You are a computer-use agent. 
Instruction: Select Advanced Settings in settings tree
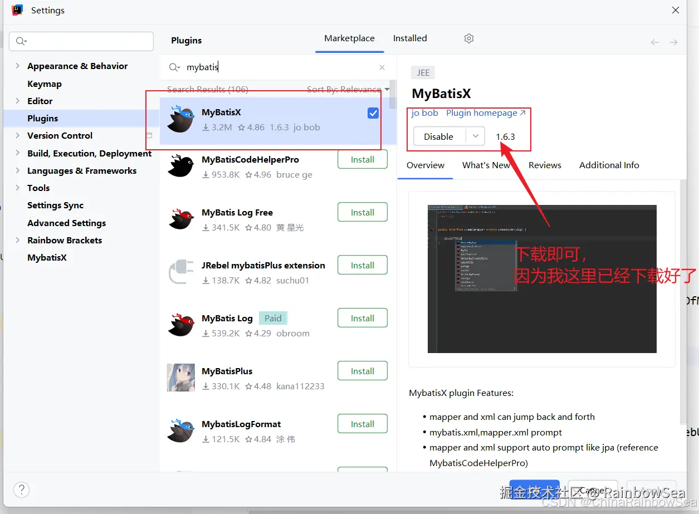coord(66,223)
